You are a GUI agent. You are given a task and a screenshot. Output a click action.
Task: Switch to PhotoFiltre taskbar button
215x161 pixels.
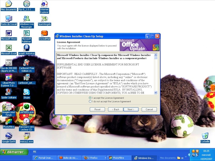coord(119,158)
